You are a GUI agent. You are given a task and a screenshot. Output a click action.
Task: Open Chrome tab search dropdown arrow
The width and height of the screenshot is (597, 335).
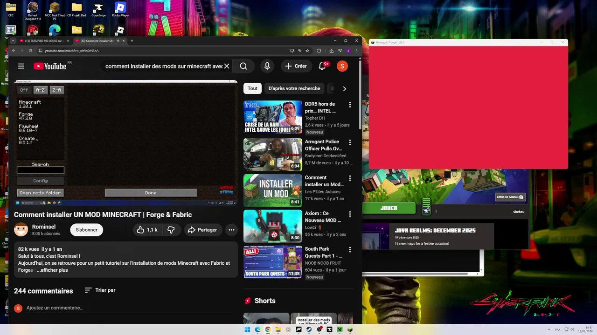pos(13,41)
